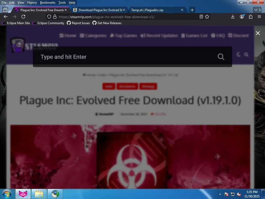Click Discord in site navigation
This screenshot has width=265, height=199.
[238, 36]
